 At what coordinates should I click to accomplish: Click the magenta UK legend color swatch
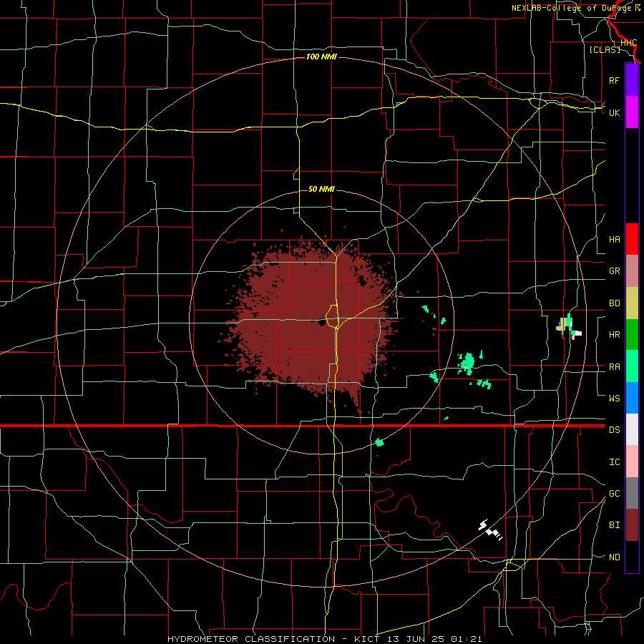pos(632,112)
